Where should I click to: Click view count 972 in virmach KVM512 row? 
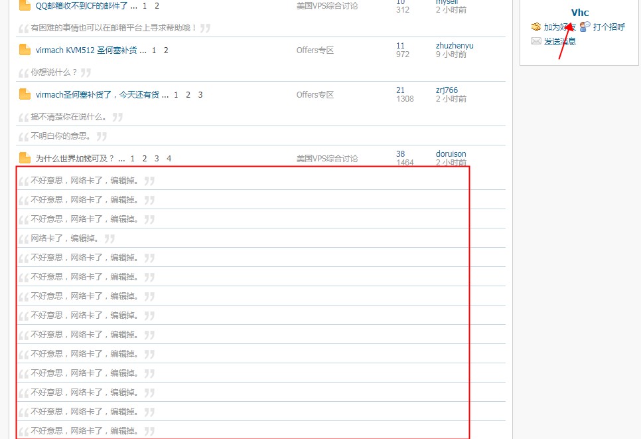point(403,54)
